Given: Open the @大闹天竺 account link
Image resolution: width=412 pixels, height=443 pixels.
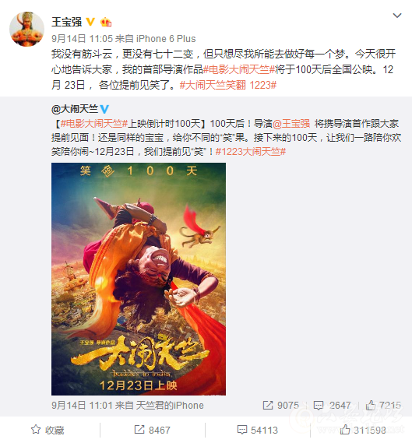Looking at the screenshot, I should [75, 109].
